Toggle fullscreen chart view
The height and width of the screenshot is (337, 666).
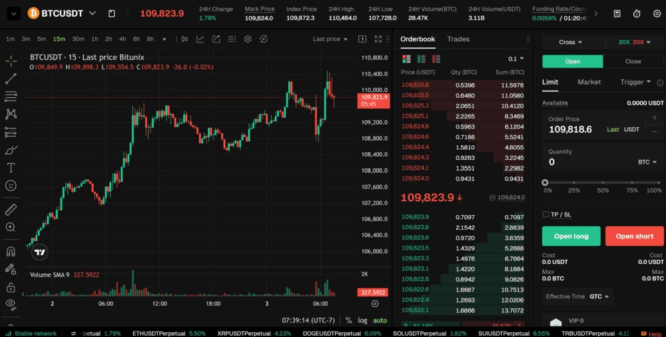point(379,39)
